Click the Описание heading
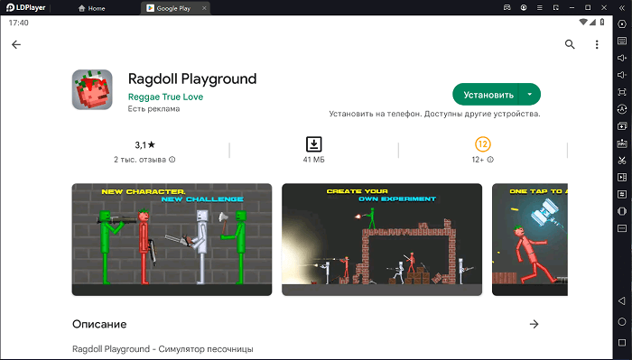The height and width of the screenshot is (360, 632). 99,324
